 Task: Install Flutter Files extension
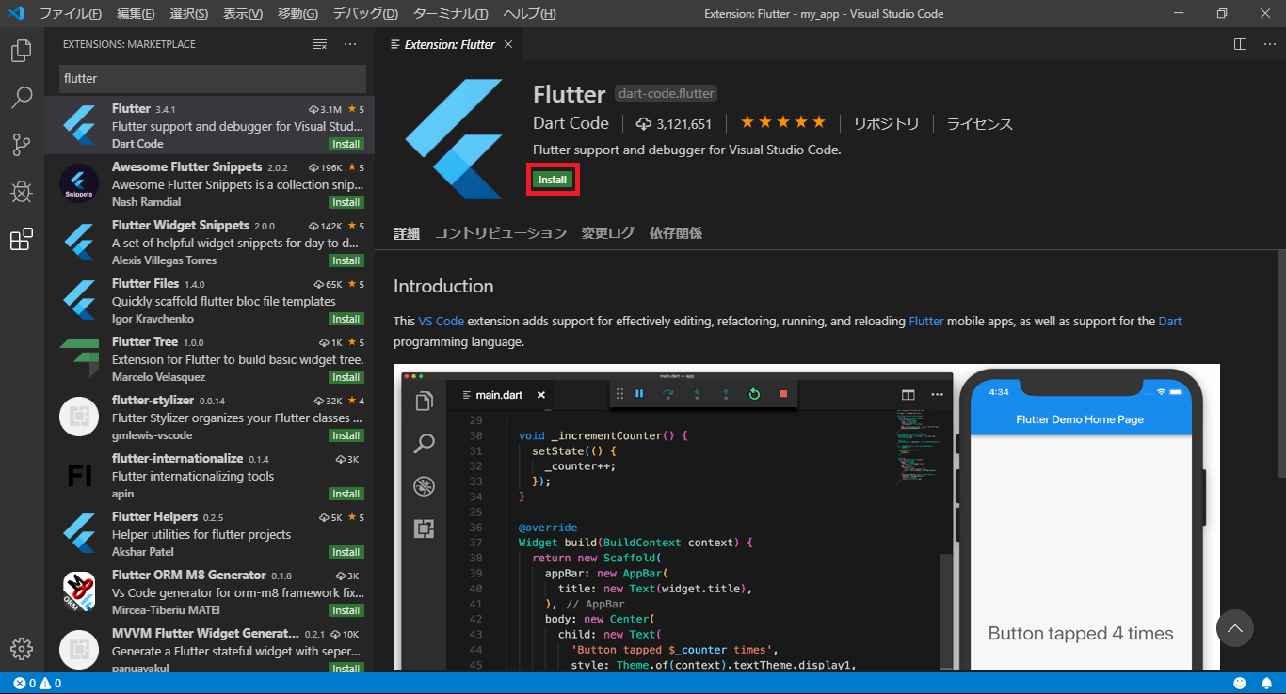[x=346, y=319]
